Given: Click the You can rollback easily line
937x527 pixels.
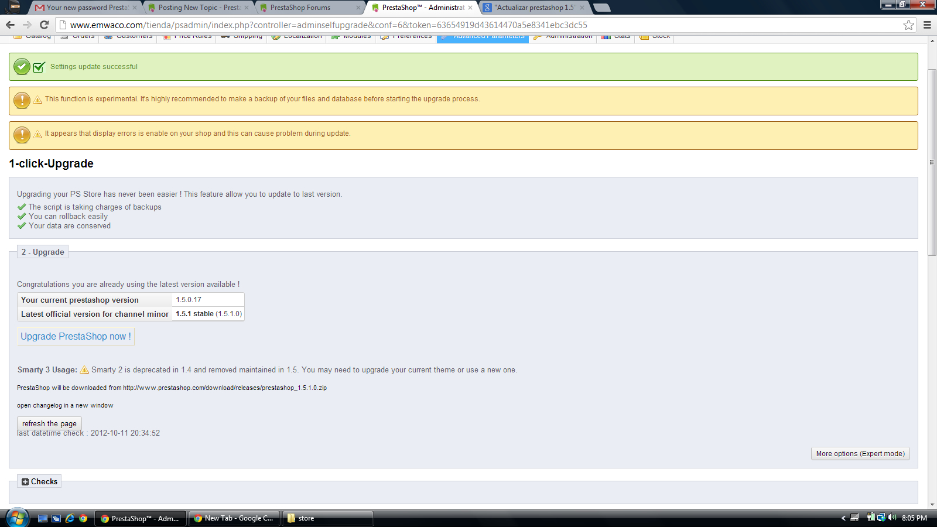Looking at the screenshot, I should coord(68,217).
